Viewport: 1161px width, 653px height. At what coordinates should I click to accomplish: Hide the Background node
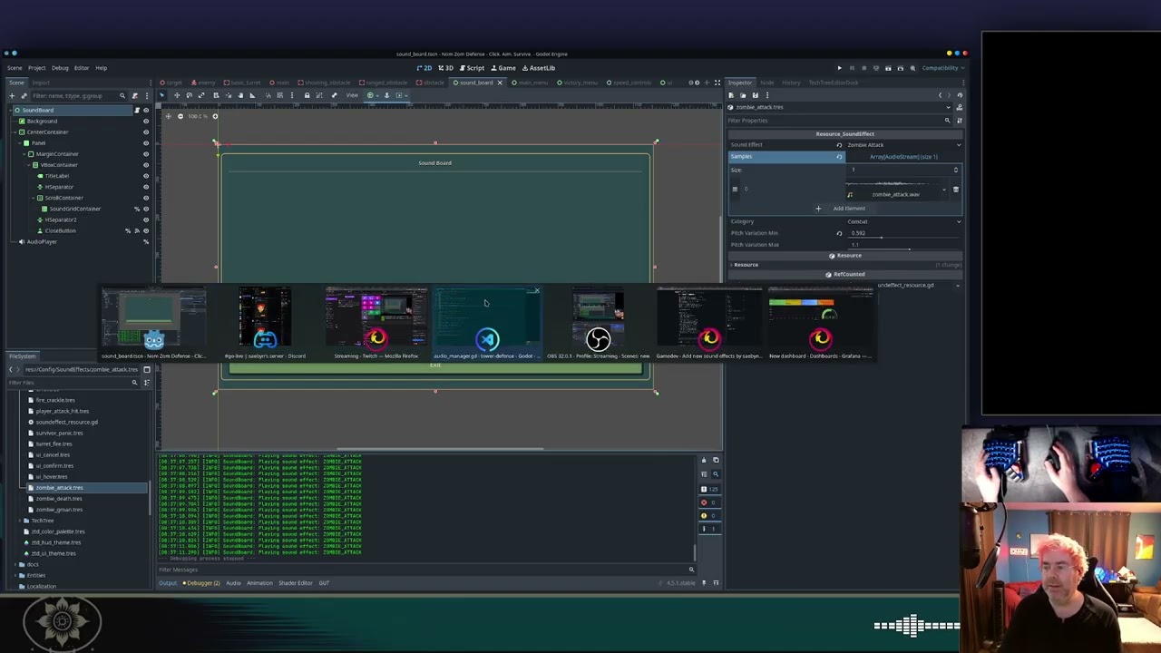[146, 122]
